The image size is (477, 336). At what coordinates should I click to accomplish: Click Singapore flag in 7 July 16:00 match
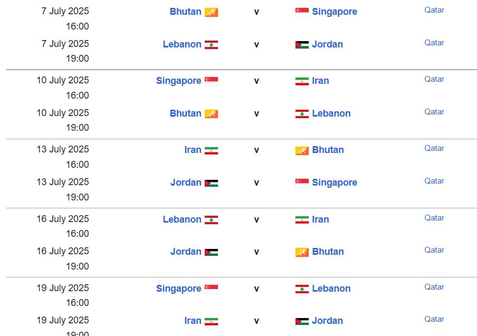tap(302, 12)
